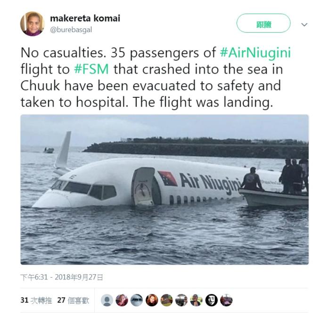Image resolution: width=328 pixels, height=313 pixels.
Task: View the 27 個喜歡 likes list
Action: click(x=73, y=300)
